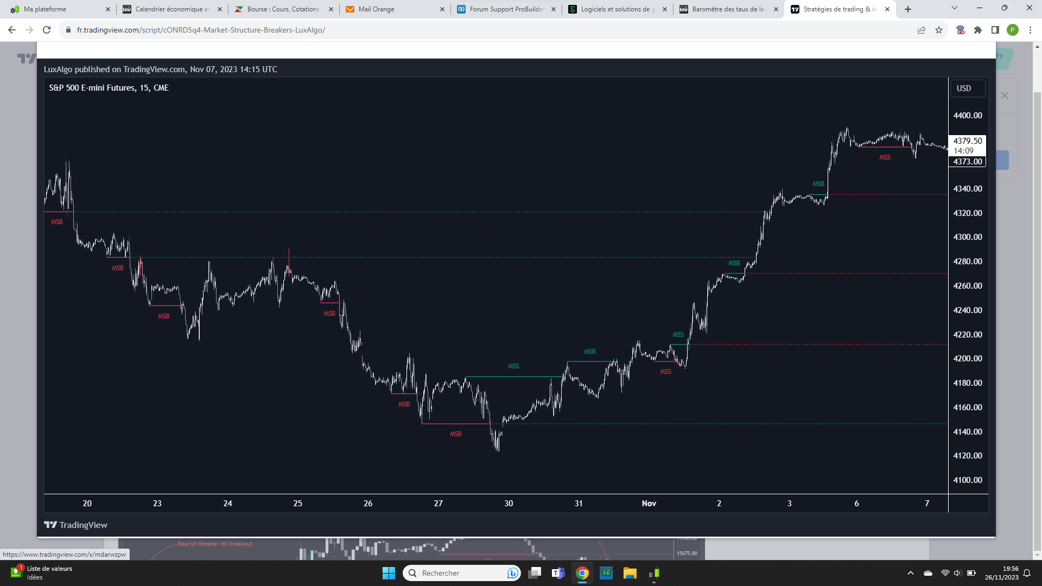This screenshot has height=586, width=1042.
Task: Toggle the browser side panel icon
Action: [x=995, y=30]
